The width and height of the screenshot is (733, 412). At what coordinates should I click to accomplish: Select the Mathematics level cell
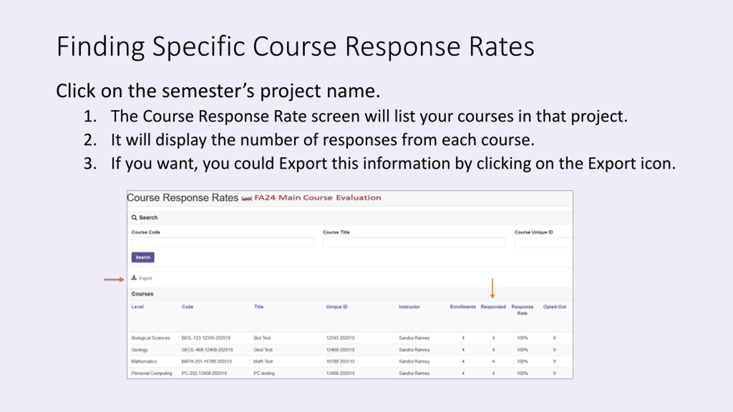pos(144,361)
